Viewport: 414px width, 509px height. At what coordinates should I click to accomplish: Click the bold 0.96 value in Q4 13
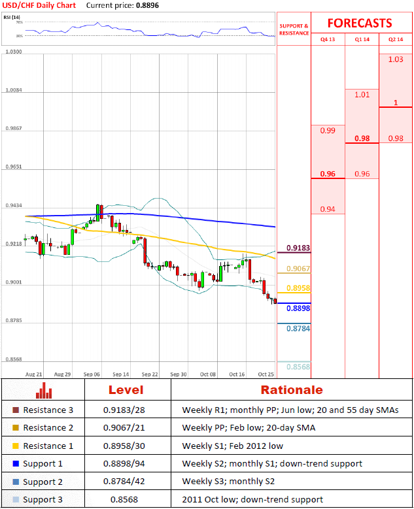click(328, 174)
